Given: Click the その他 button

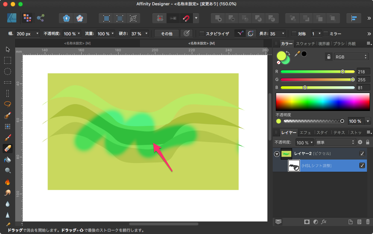Looking at the screenshot, I should click(x=166, y=34).
